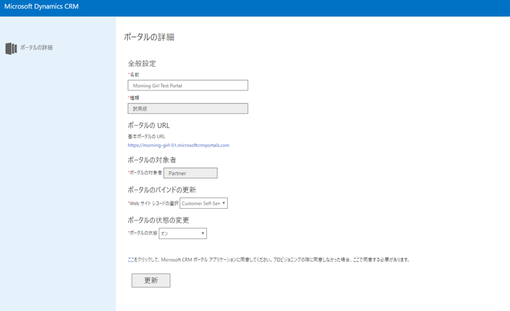The height and width of the screenshot is (311, 510).
Task: Click the 名前 field with Morning Girl Test Portal
Action: pos(188,85)
